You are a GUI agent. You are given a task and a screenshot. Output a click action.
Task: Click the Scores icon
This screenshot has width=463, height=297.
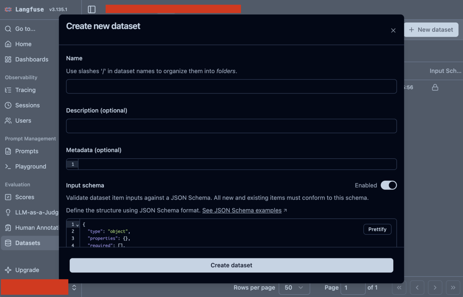coord(8,197)
